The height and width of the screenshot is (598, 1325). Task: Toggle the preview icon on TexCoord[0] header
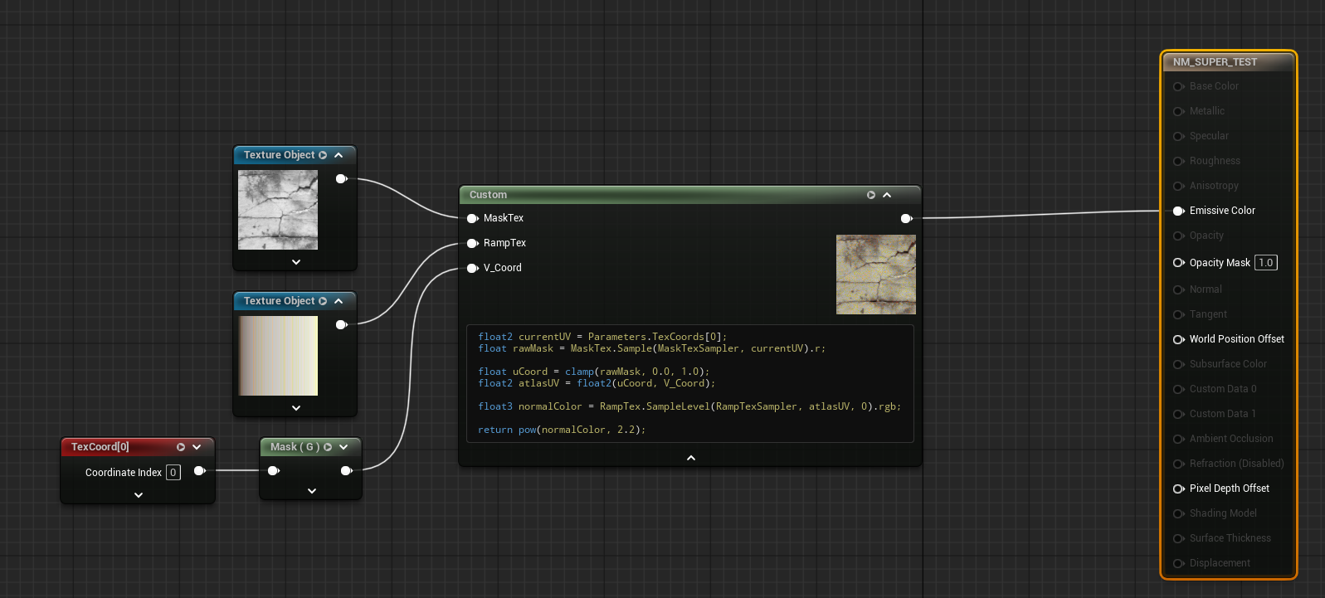tap(181, 447)
